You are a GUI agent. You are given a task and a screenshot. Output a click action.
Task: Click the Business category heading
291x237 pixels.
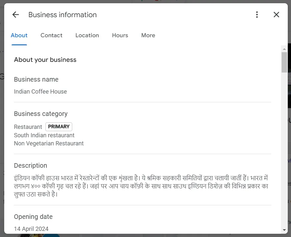[41, 114]
